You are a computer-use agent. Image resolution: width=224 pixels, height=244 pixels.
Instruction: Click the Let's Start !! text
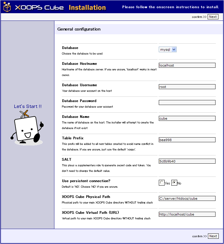click(28, 106)
